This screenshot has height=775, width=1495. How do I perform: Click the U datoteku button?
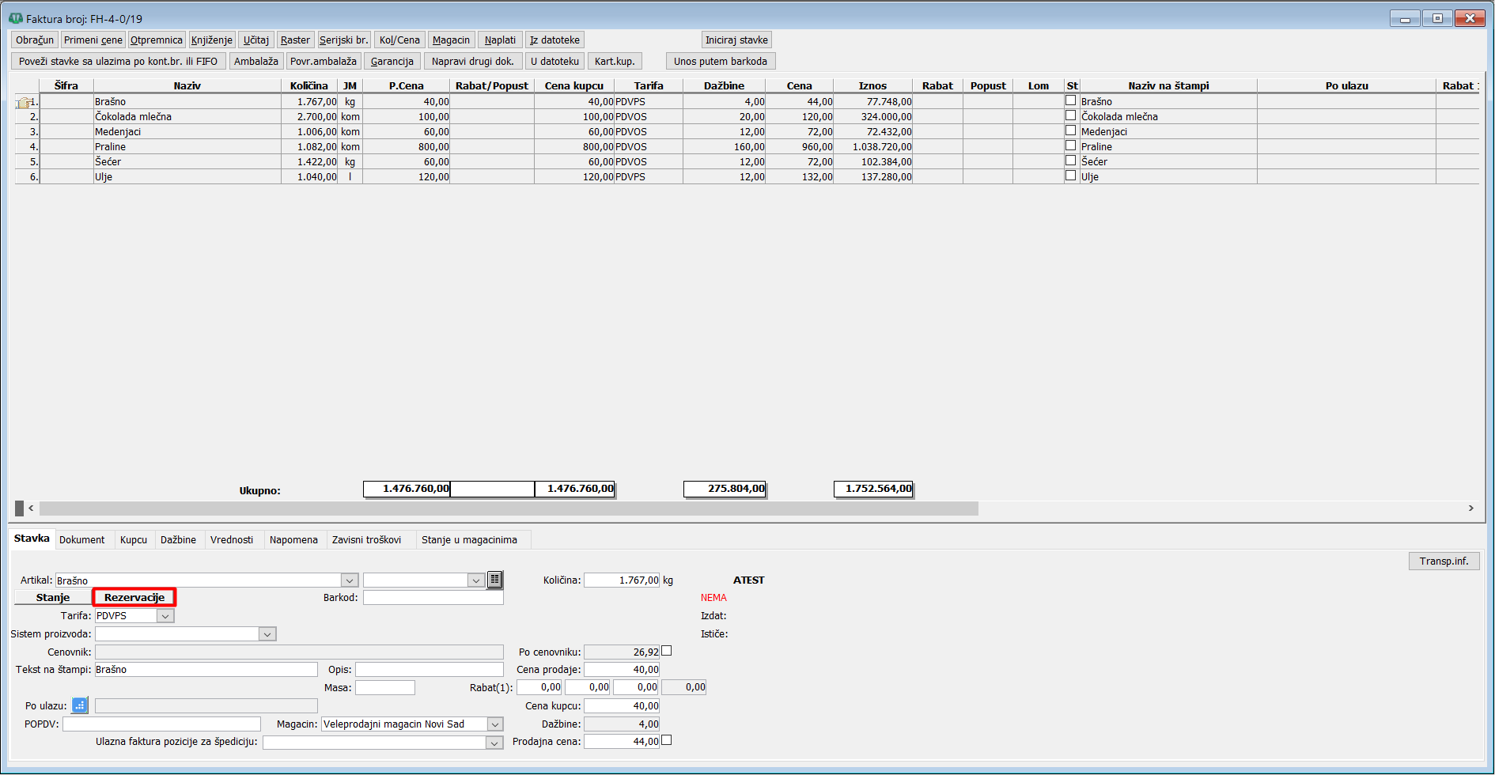555,62
